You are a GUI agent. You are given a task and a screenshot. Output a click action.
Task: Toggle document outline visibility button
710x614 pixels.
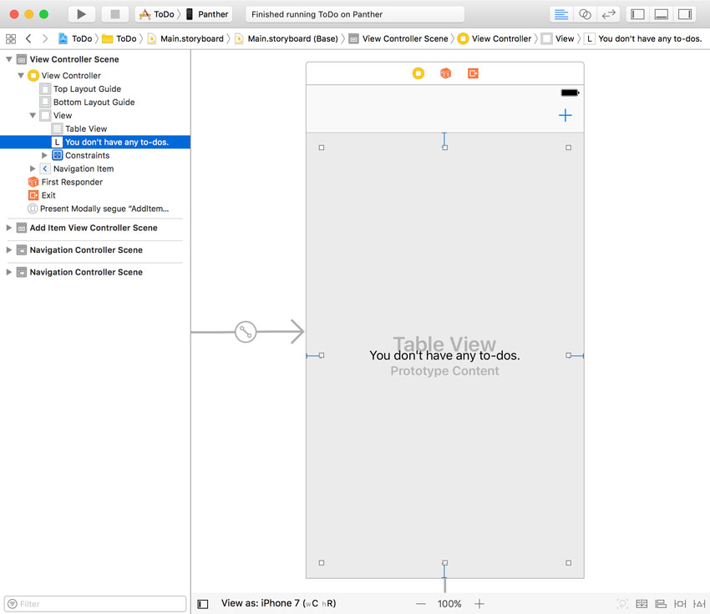[203, 604]
